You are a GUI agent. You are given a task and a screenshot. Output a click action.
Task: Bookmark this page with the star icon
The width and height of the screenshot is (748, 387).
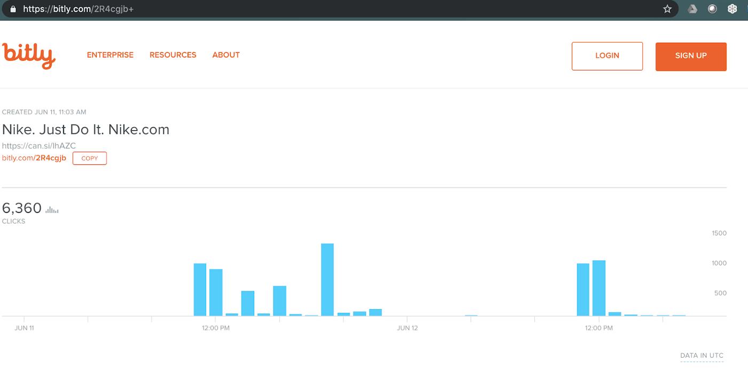[x=667, y=9]
